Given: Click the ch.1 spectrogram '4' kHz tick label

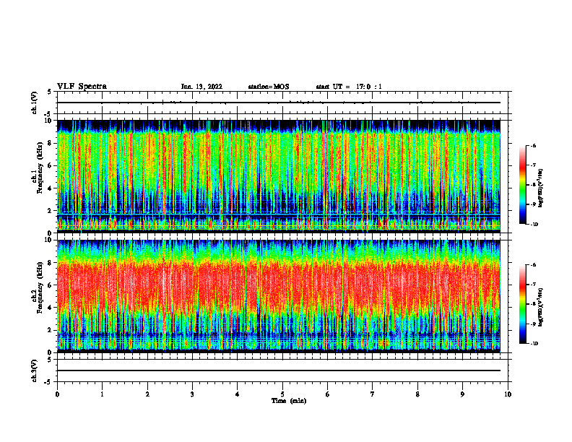Looking at the screenshot, I should 51,188.
